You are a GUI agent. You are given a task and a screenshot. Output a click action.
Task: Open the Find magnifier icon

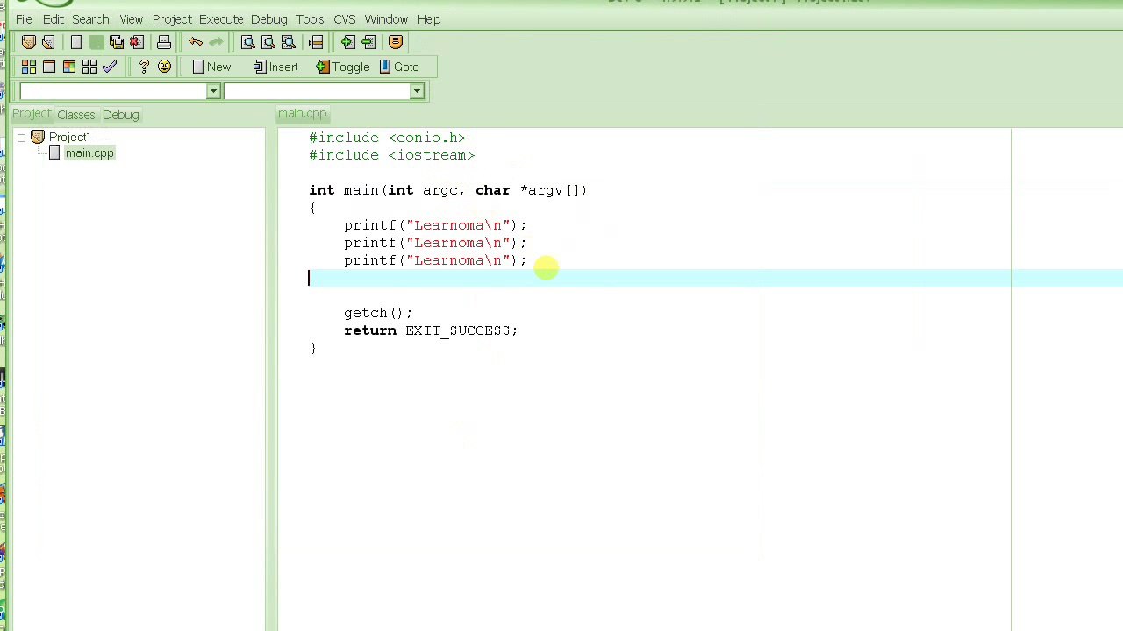pyautogui.click(x=247, y=42)
